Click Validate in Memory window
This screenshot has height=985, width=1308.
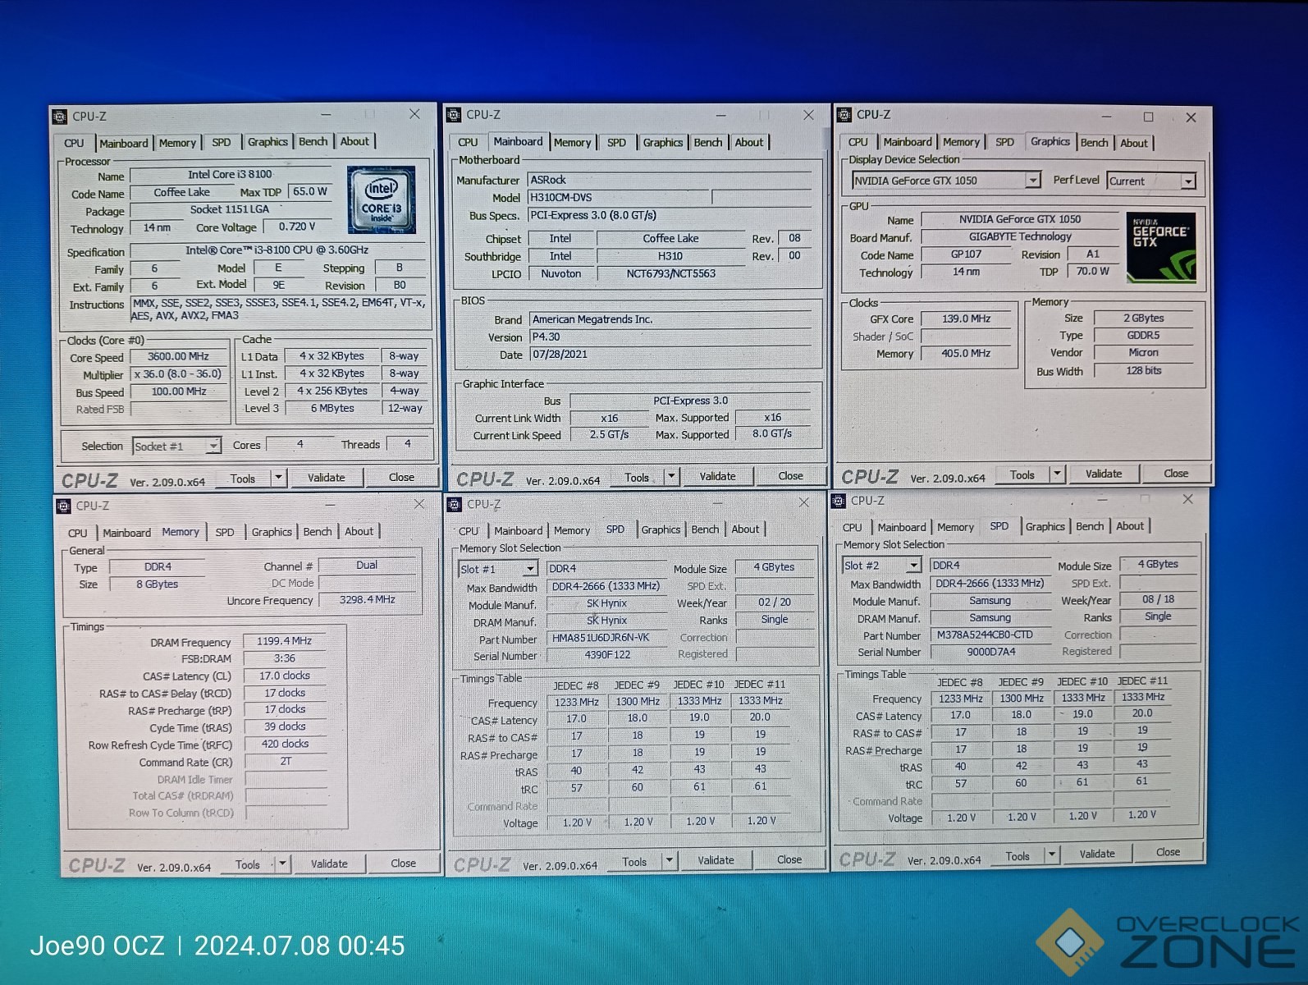[329, 864]
